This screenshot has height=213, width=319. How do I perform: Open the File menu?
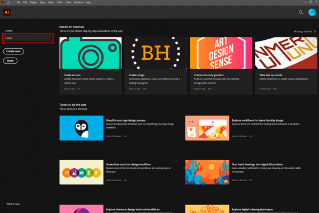[18, 2]
